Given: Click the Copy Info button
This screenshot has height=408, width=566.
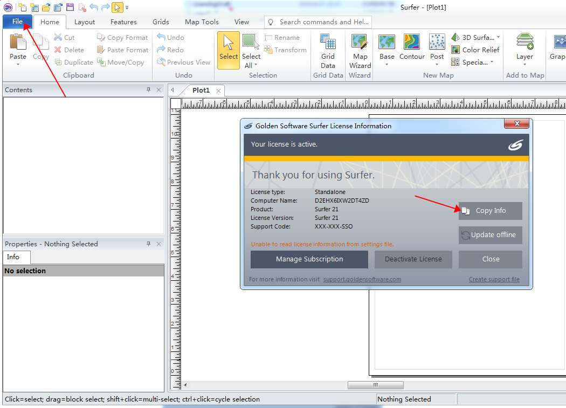Looking at the screenshot, I should [490, 211].
